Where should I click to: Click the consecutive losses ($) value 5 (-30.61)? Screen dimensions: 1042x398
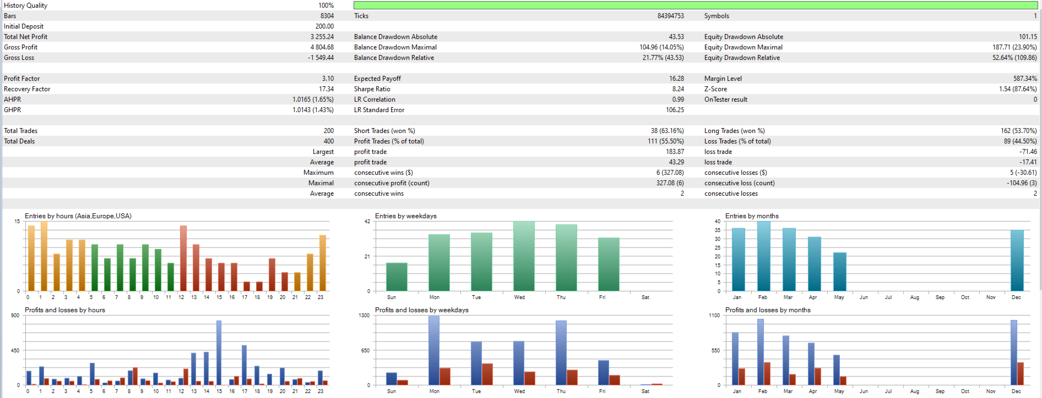(x=1024, y=173)
